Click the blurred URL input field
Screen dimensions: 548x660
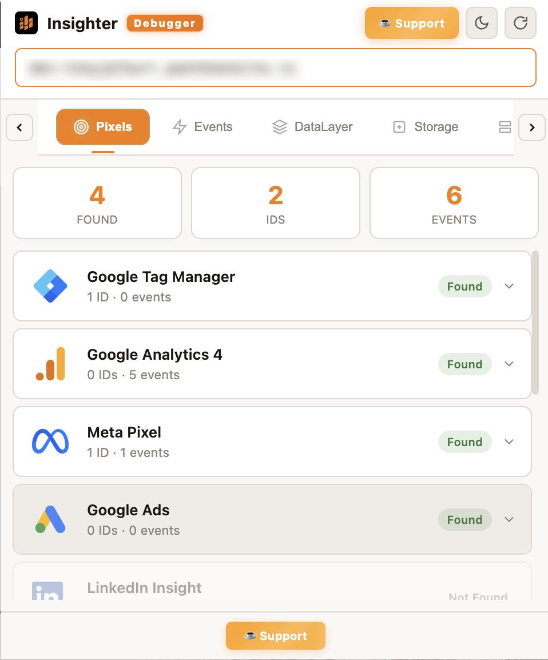pos(275,67)
